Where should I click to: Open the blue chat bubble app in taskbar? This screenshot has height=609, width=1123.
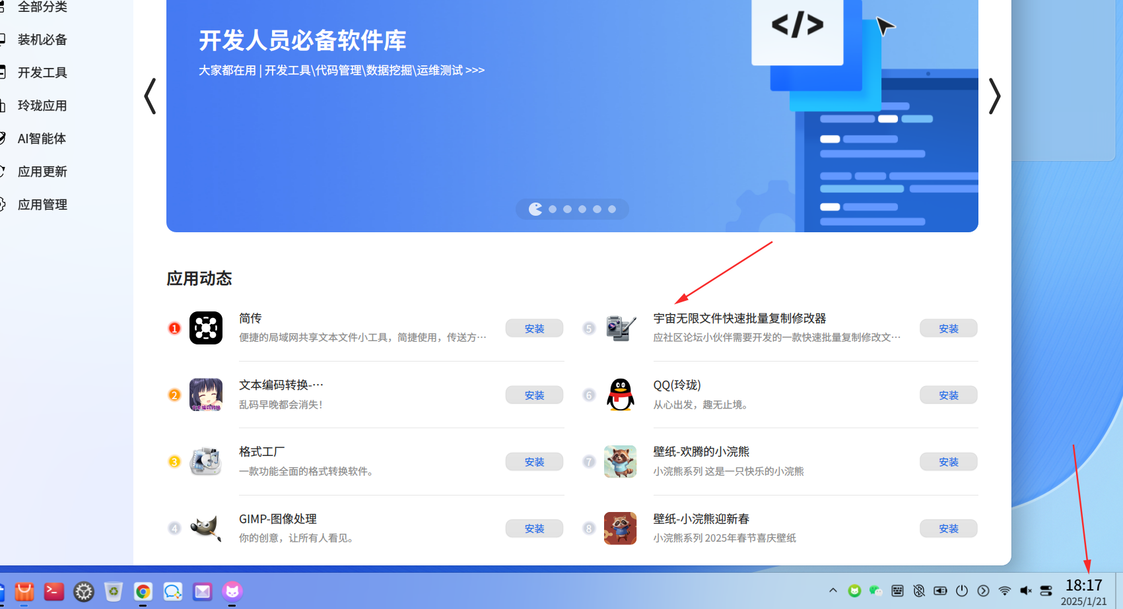tap(173, 591)
